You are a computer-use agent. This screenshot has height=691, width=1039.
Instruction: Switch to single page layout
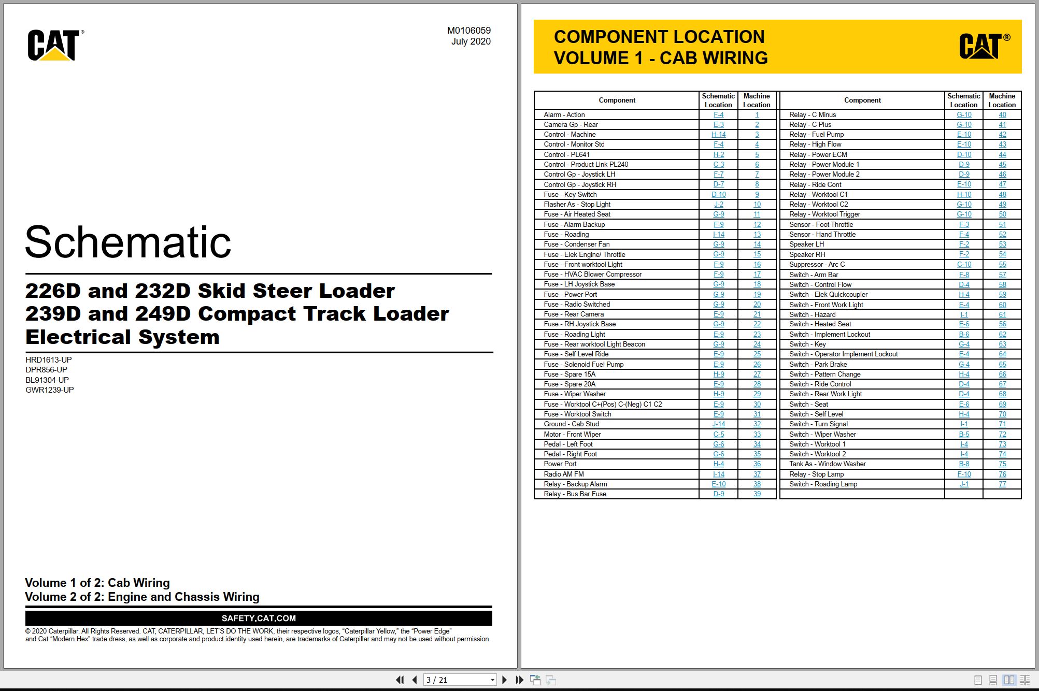[978, 680]
